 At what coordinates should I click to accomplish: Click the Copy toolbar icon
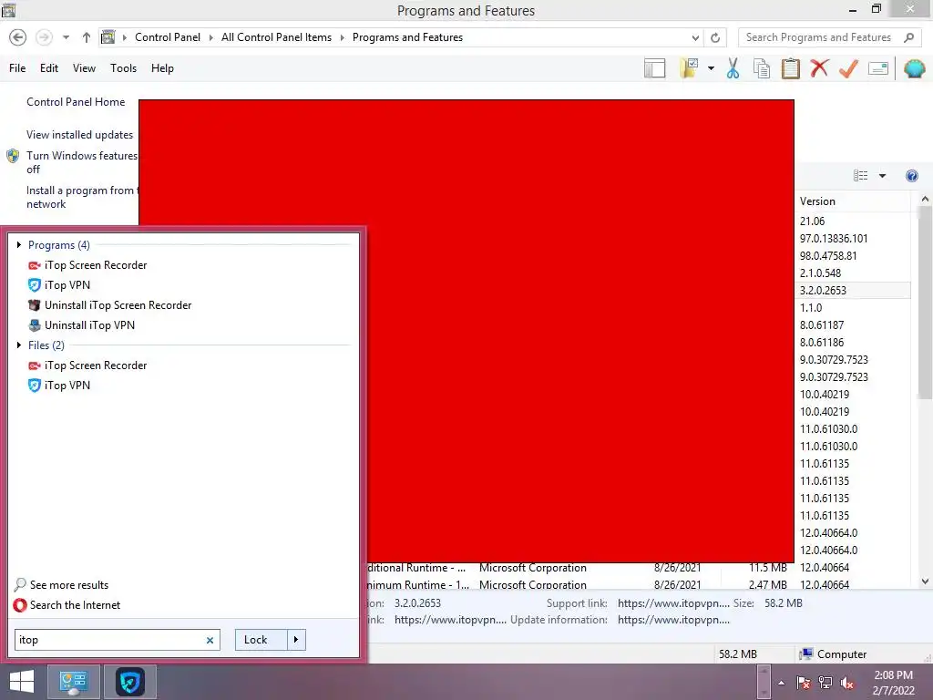click(x=762, y=68)
